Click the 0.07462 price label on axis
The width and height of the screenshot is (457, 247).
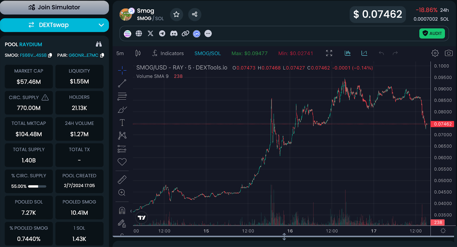tap(443, 124)
